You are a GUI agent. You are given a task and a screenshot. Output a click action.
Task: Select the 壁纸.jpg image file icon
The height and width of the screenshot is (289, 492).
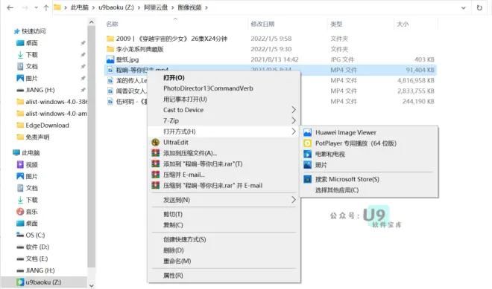tap(110, 59)
